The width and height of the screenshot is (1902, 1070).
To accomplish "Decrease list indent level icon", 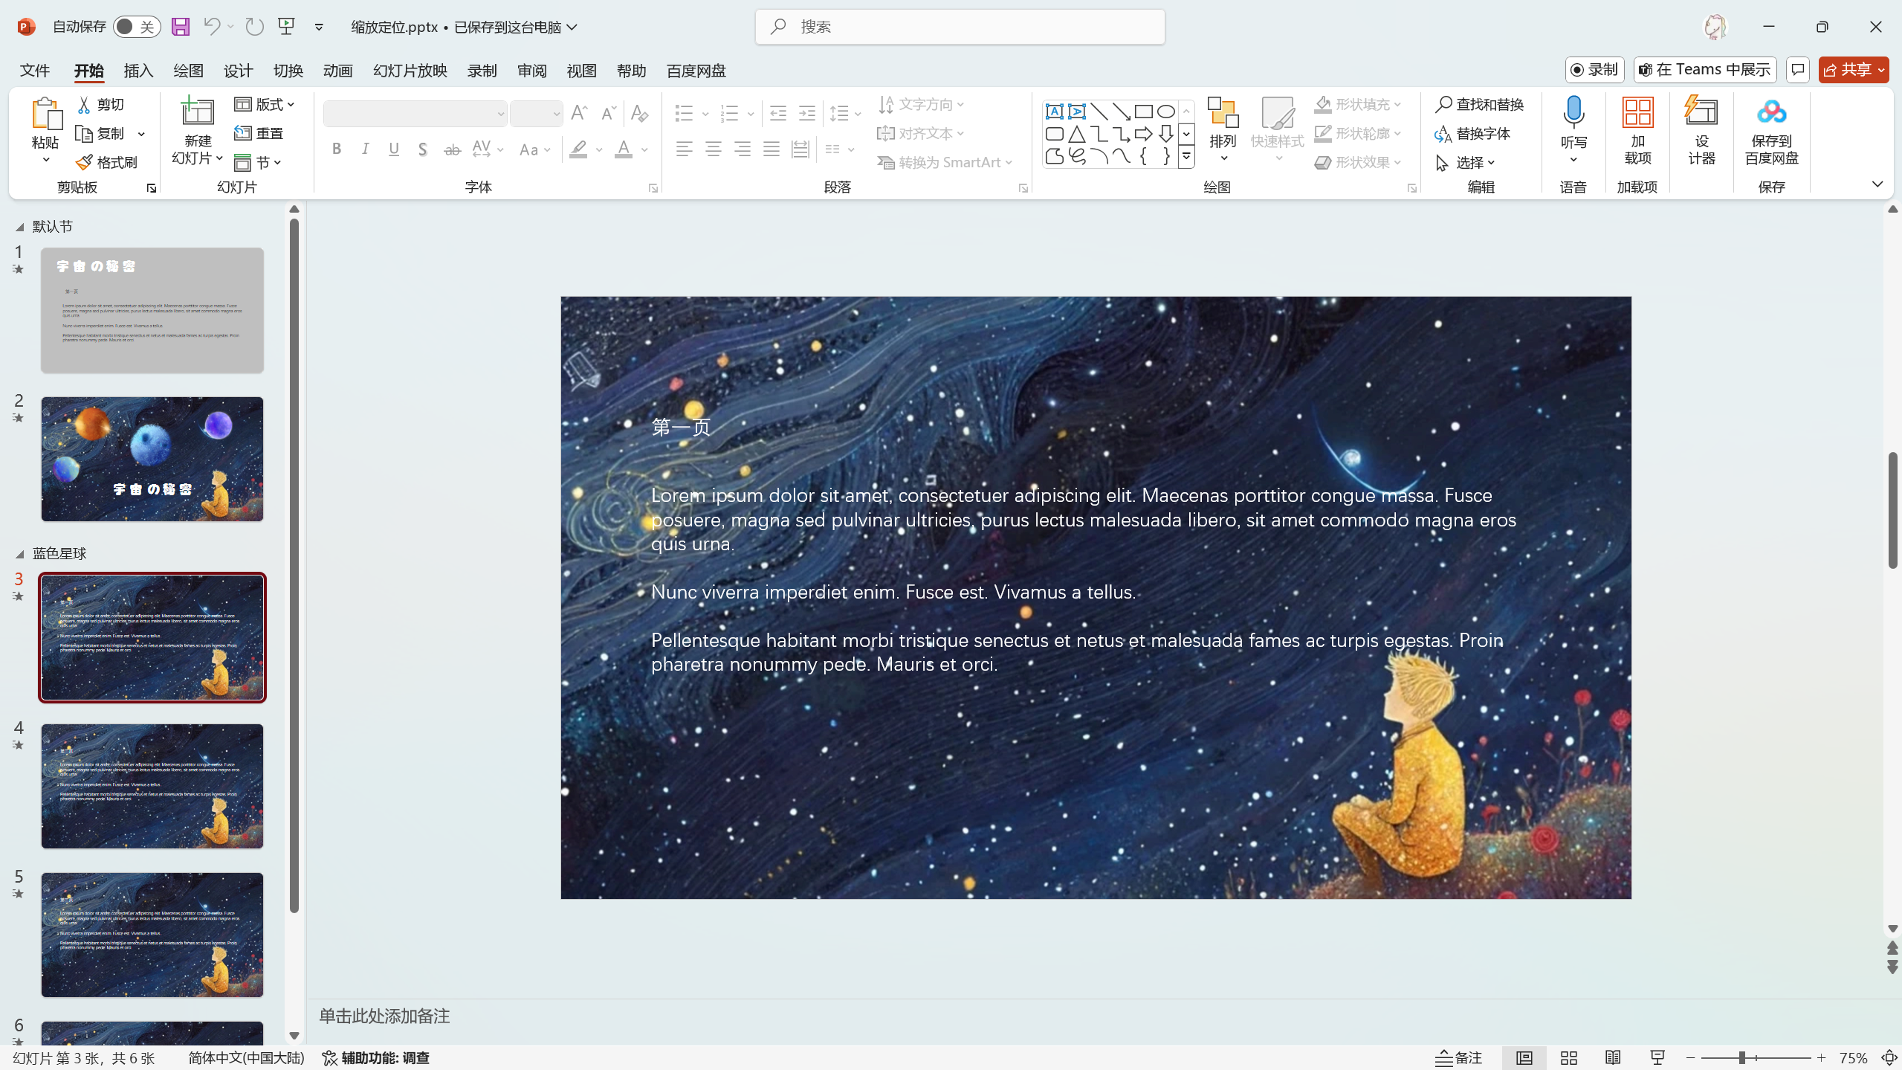I will coord(778,113).
